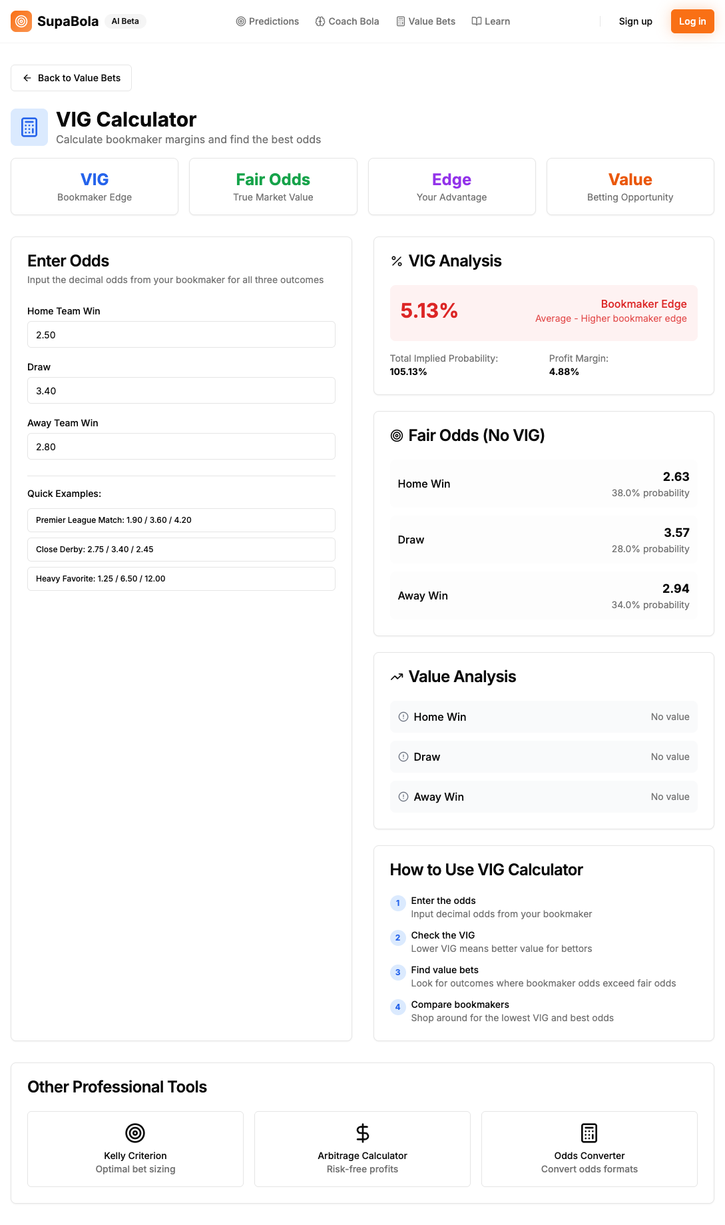This screenshot has height=1225, width=725.
Task: Open the Predictions menu item
Action: tap(268, 21)
